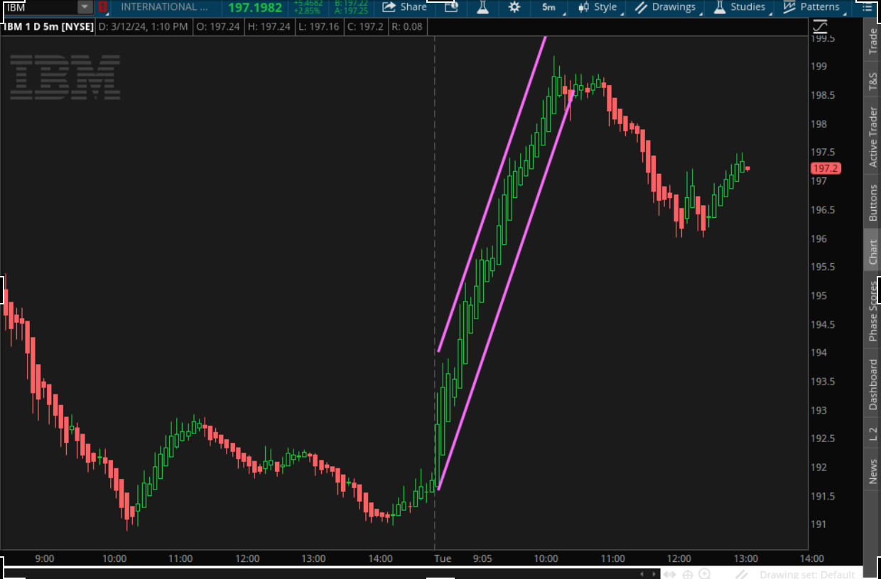Click the IBM 1 D 5m [NYSE] chart title
881x579 pixels.
pyautogui.click(x=49, y=27)
